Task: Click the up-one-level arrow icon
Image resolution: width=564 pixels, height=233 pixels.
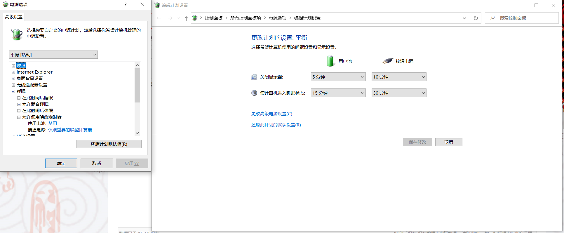Action: [186, 18]
